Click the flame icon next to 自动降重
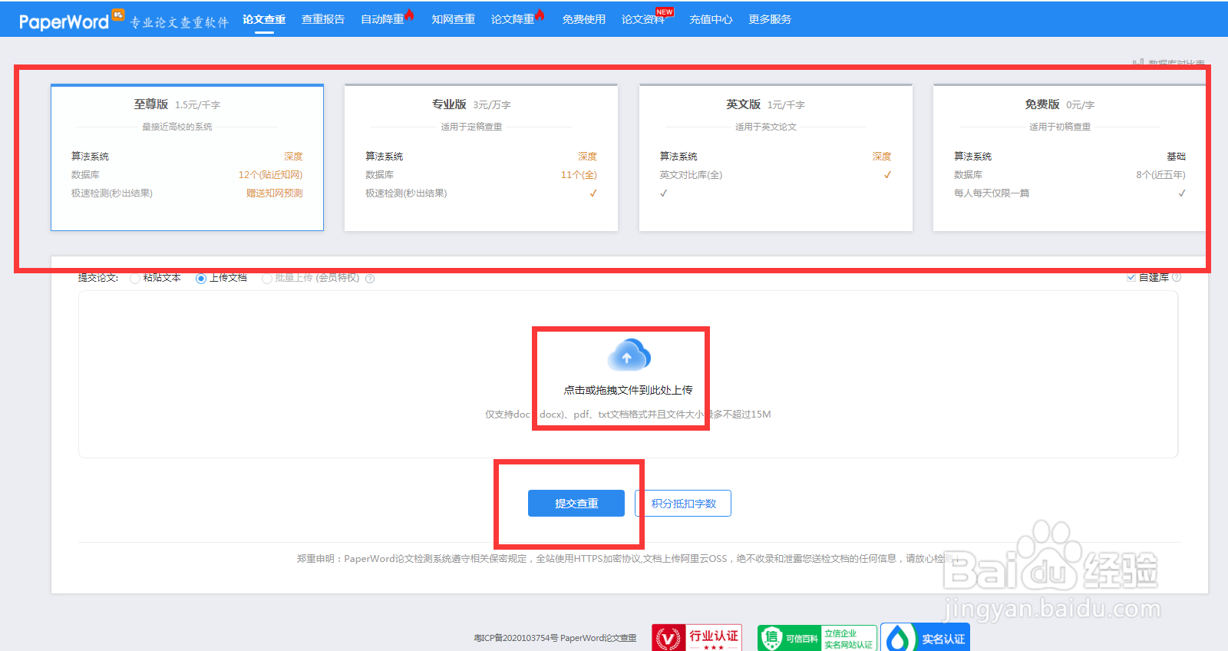This screenshot has width=1228, height=651. point(410,15)
